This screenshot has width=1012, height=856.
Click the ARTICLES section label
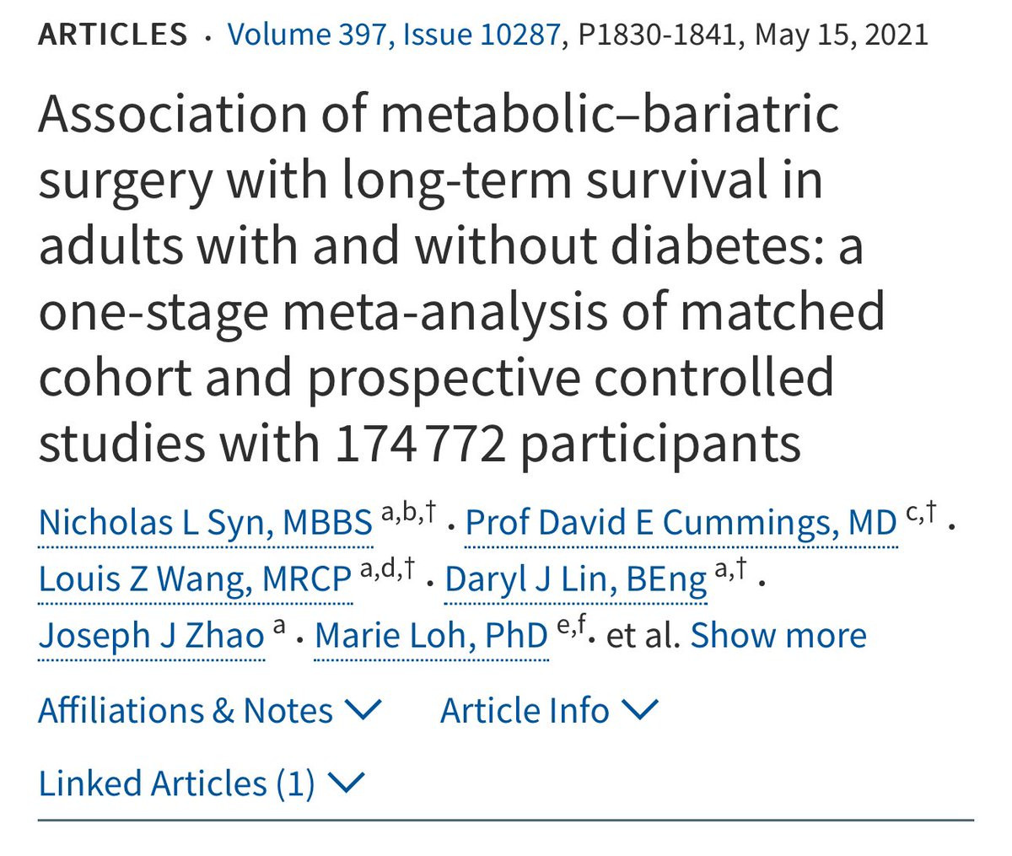tap(113, 35)
